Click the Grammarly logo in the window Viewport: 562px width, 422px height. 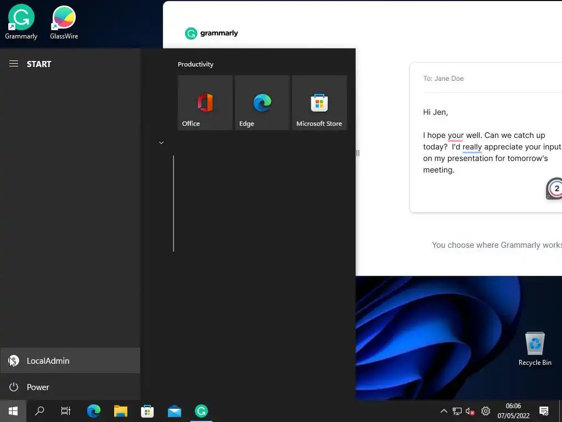click(x=211, y=34)
